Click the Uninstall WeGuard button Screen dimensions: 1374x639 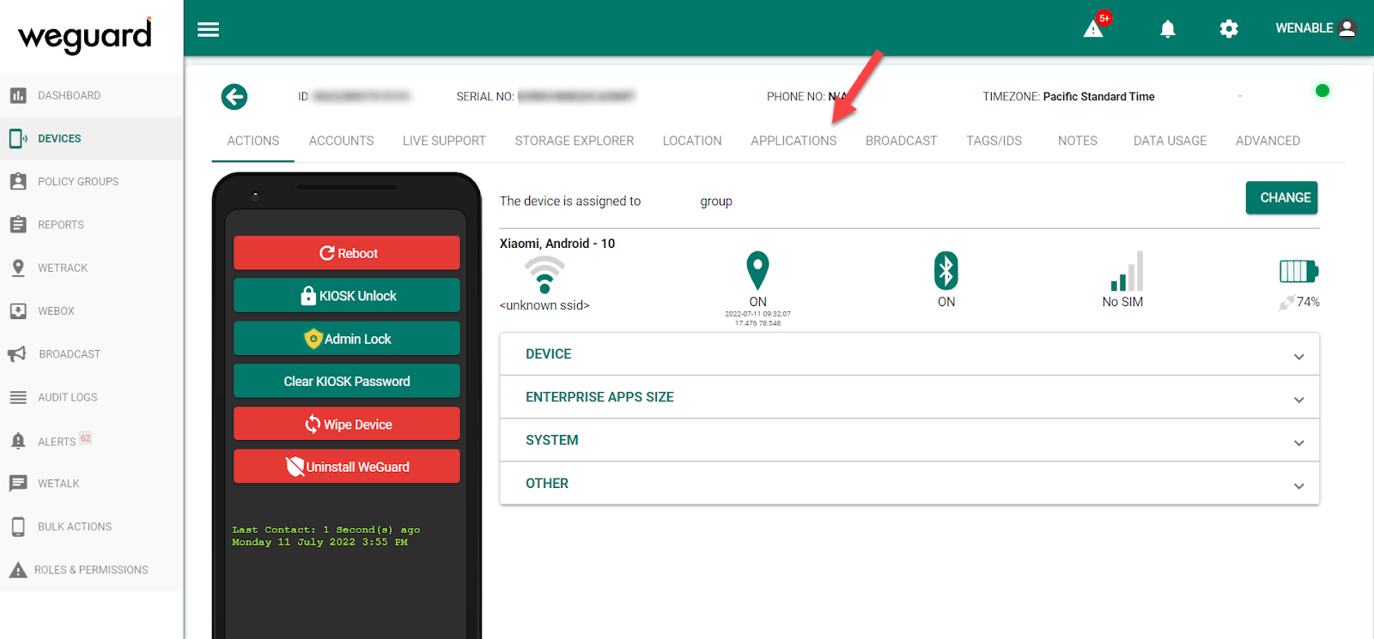click(347, 467)
